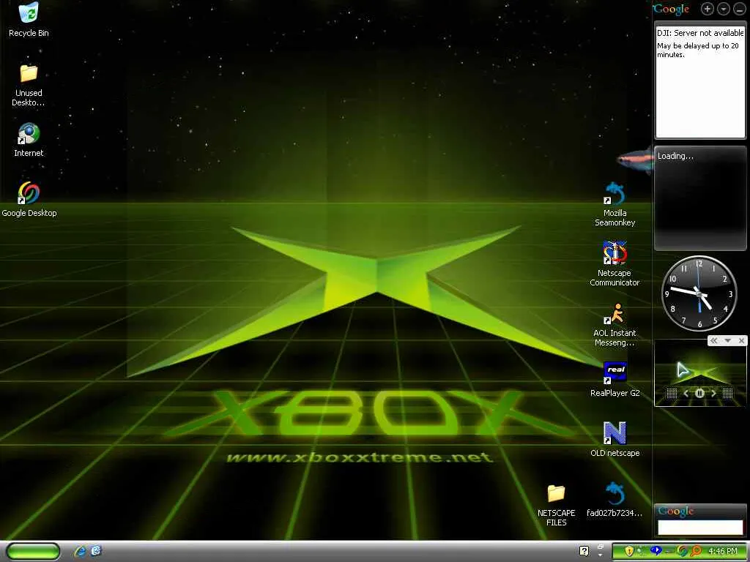Viewport: 750px width, 562px height.
Task: Click the Xbox photo thumbnail in gadget
Action: 699,373
